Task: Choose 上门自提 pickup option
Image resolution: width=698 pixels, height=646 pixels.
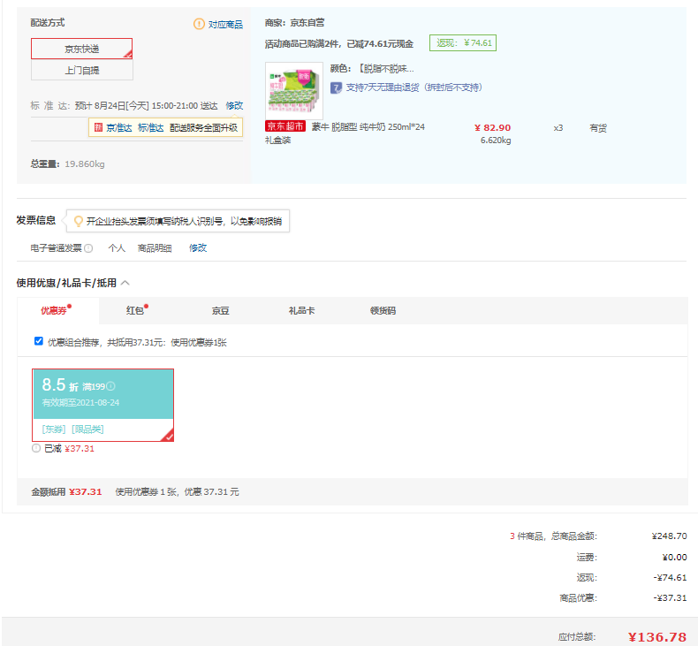Action: pyautogui.click(x=82, y=70)
